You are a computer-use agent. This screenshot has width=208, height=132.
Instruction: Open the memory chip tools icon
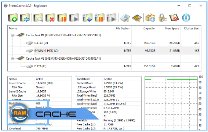click(137, 18)
